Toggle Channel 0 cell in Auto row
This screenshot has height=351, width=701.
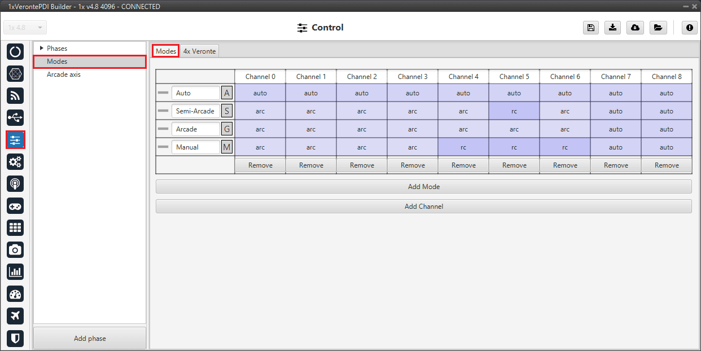click(x=260, y=93)
